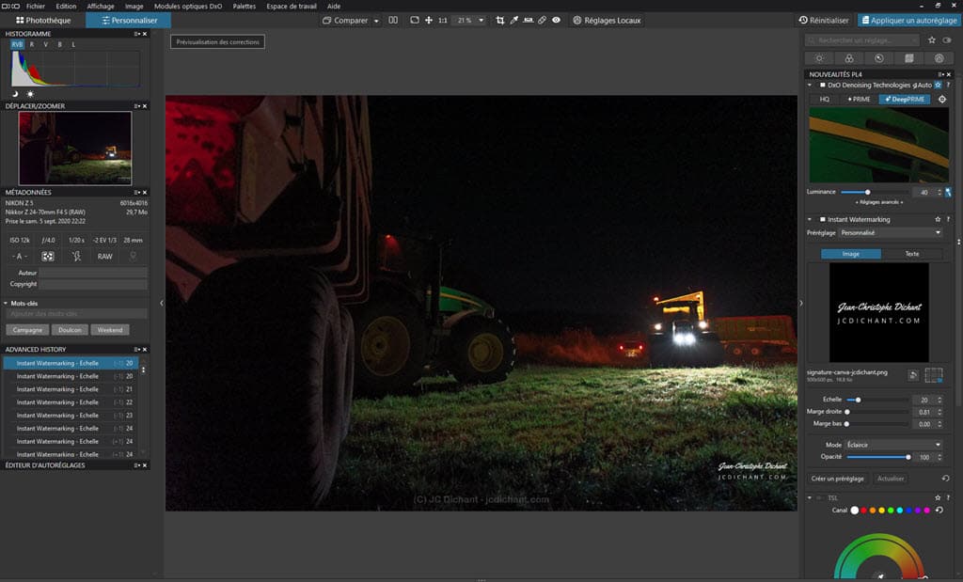Switch to side-by-side comparison view

[x=393, y=21]
